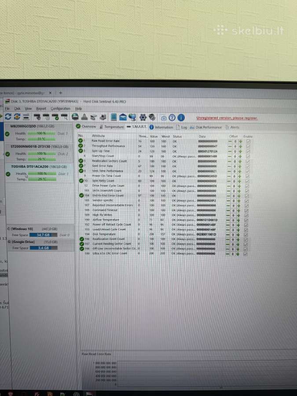Toggle Enable checkbox for Airflow Temperature
Screen dimensions: 297x396
(x=246, y=220)
